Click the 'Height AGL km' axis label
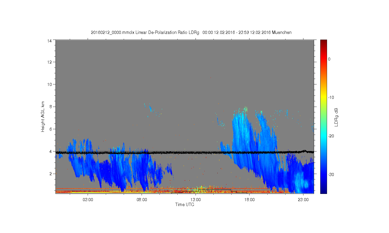 click(43, 116)
